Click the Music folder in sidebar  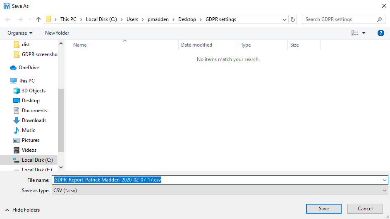click(x=29, y=130)
